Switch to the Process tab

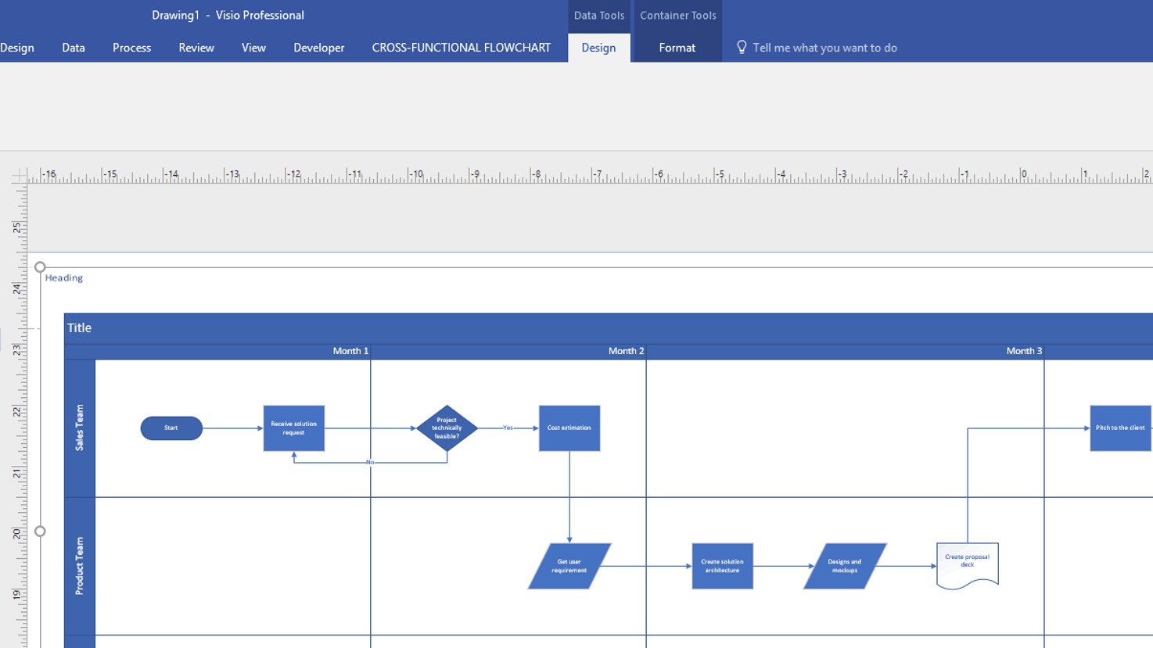(131, 48)
